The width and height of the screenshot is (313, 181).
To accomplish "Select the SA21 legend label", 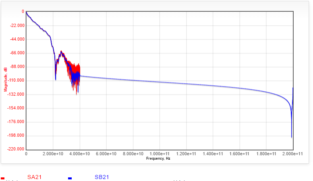I will click(35, 177).
